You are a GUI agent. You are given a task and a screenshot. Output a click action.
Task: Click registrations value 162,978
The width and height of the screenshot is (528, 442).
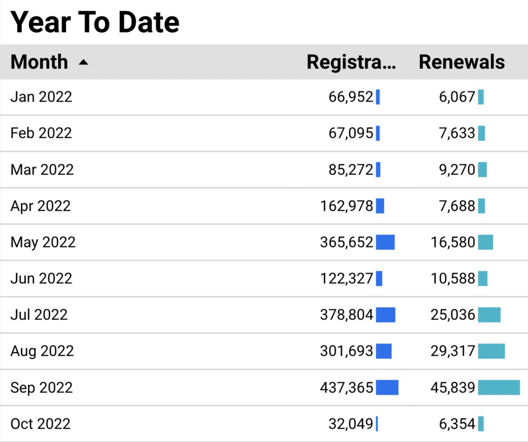point(347,206)
